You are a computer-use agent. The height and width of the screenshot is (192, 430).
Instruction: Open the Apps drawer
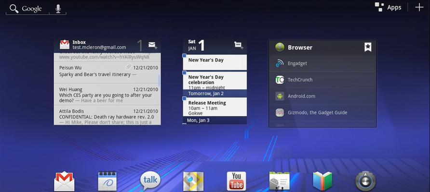point(388,7)
